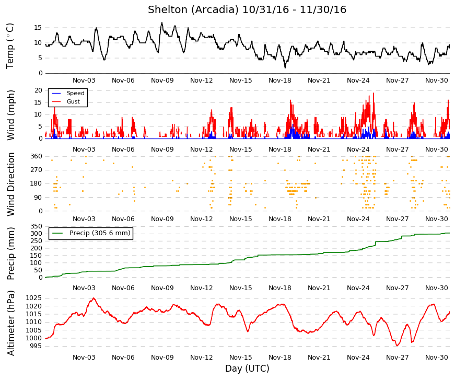455x379 pixels.
Task: Select the Precip (305.6 mm) legend label
Action: (x=100, y=233)
